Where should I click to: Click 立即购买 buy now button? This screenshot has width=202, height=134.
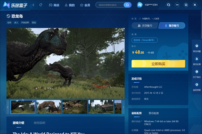158,64
